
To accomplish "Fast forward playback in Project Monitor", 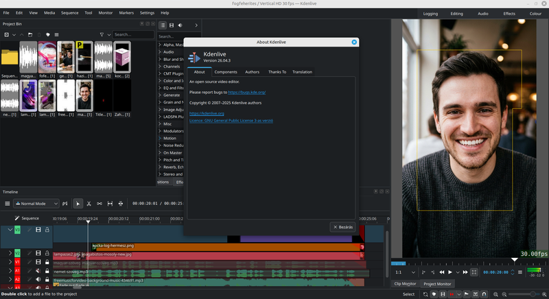I will (465, 272).
